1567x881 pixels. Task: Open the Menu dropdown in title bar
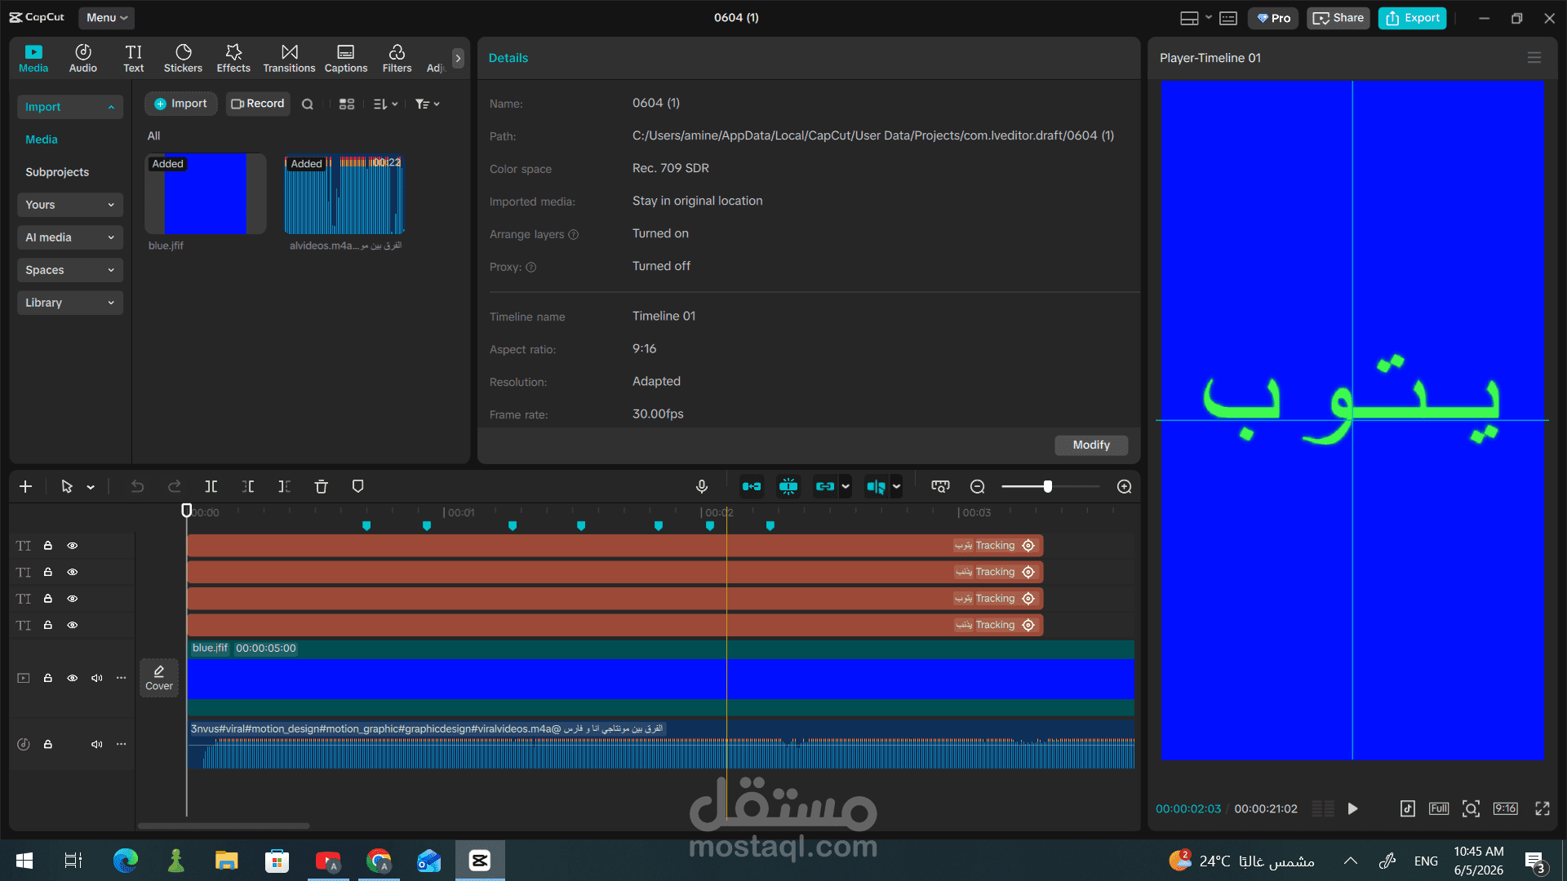pos(107,17)
